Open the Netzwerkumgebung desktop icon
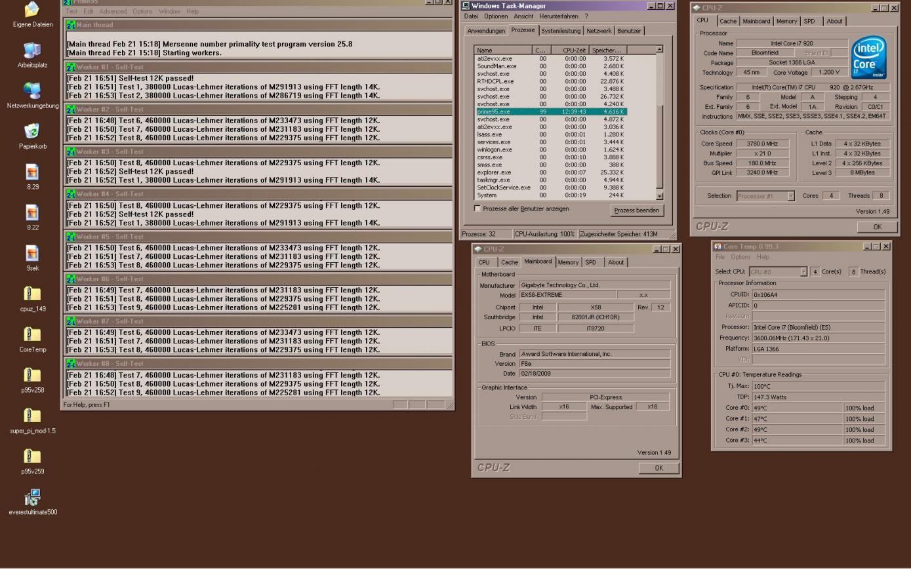 pos(32,92)
